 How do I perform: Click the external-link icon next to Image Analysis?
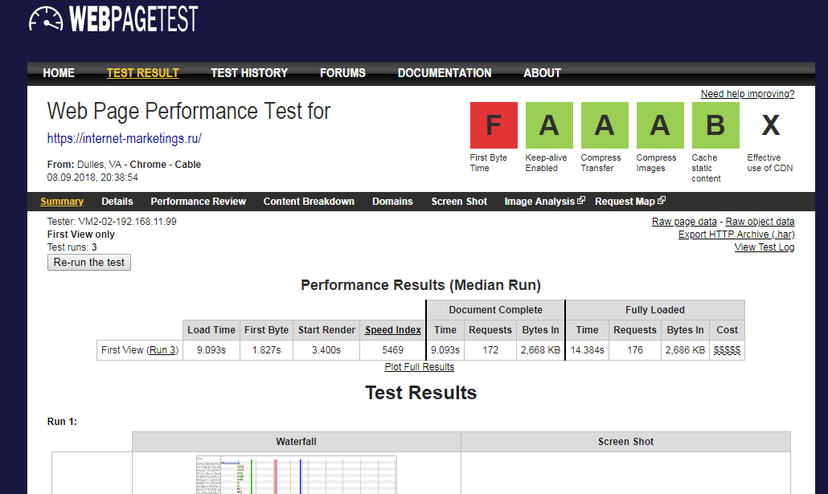(581, 201)
